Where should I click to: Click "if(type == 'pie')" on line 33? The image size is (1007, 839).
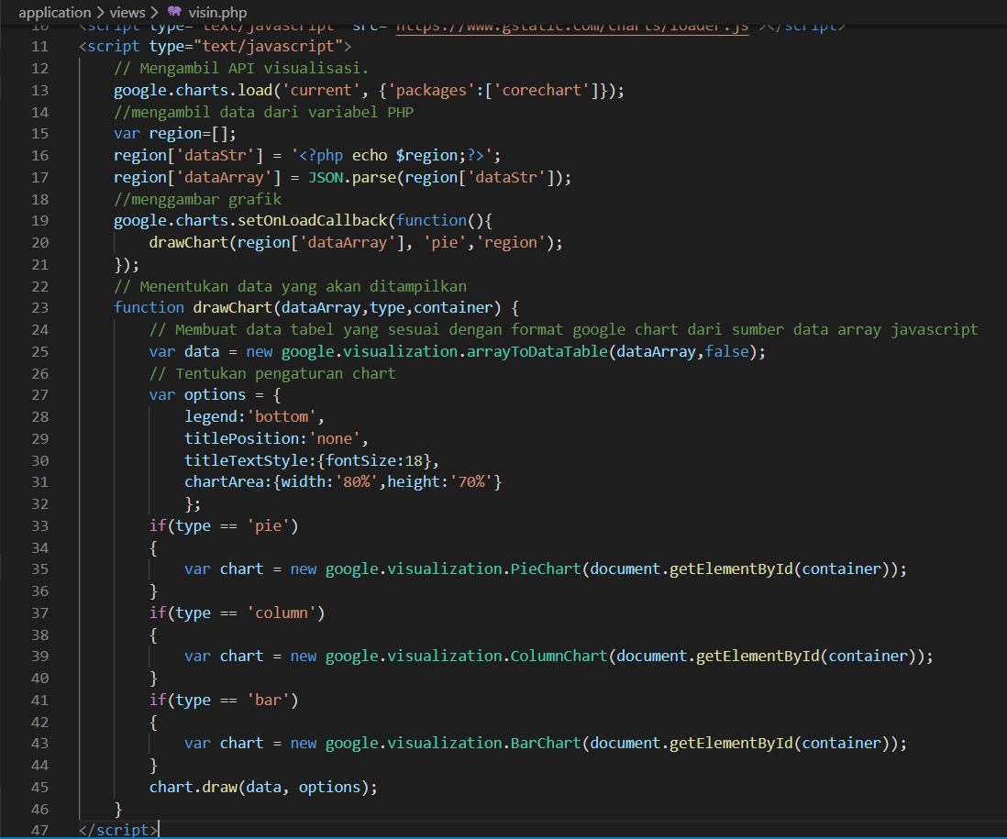click(224, 525)
